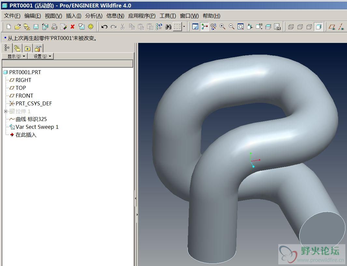Zoom out with the magnifier minus icon
347x266 pixels.
(x=231, y=27)
